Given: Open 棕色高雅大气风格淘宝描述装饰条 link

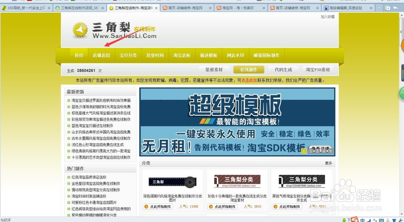Looking at the screenshot, I should 101,113.
